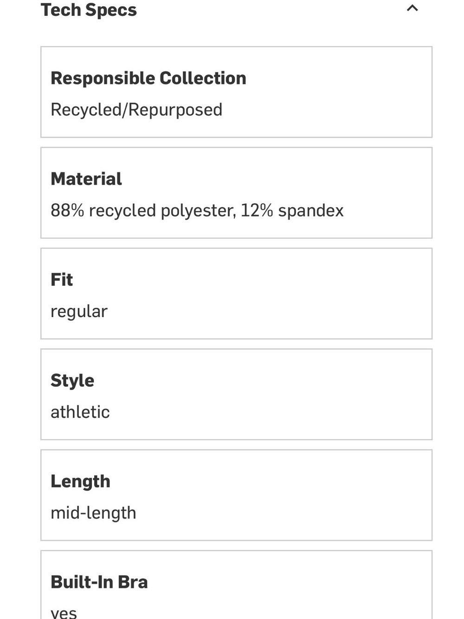464x619 pixels.
Task: Click the Recycled/Repurposed value text
Action: [x=136, y=110]
